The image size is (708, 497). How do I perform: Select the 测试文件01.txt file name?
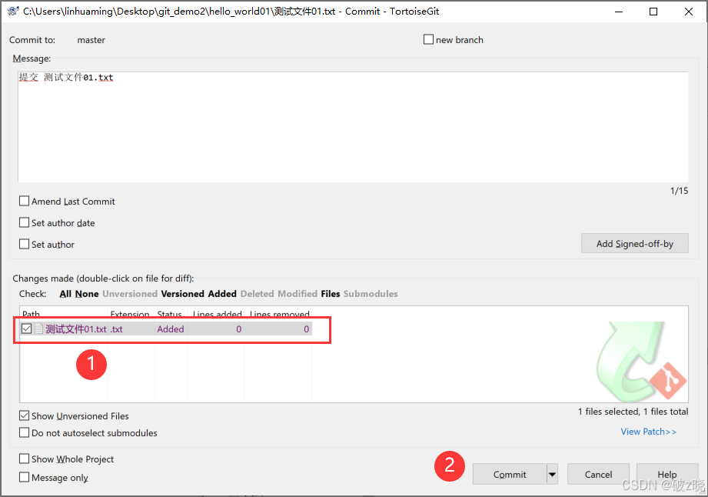76,329
